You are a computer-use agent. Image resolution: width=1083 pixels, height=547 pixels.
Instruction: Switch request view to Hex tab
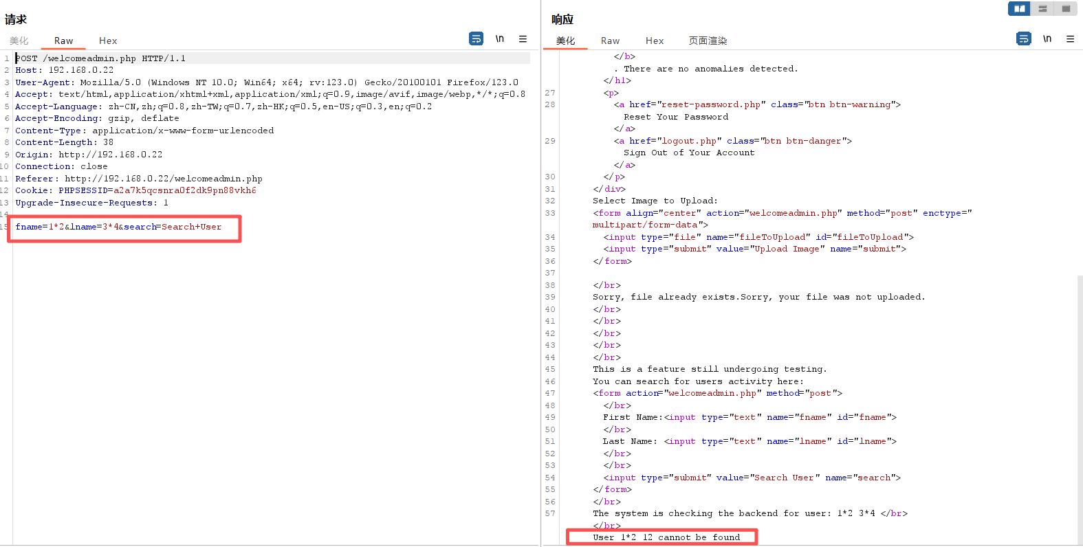coord(108,41)
